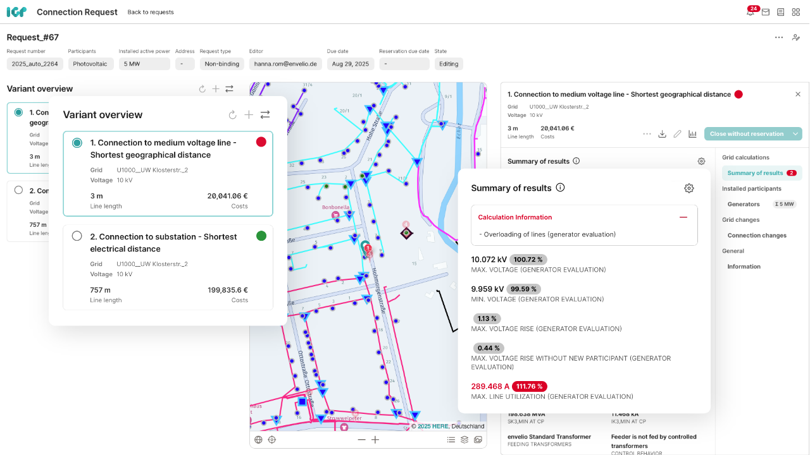Open the apps grid in the header

pyautogui.click(x=796, y=12)
